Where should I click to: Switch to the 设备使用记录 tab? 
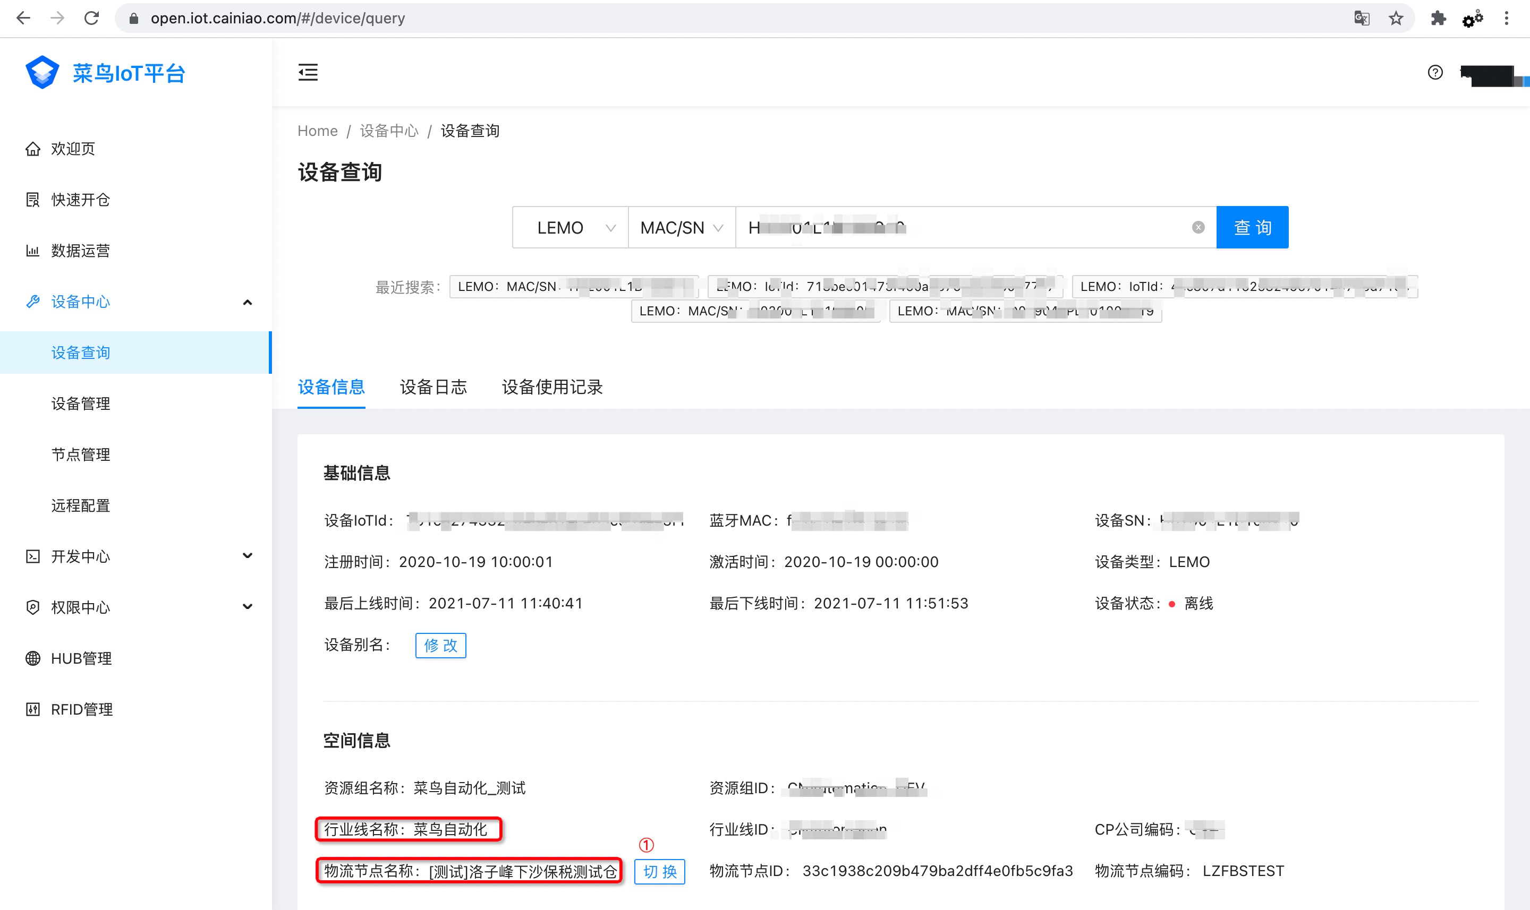(x=551, y=387)
